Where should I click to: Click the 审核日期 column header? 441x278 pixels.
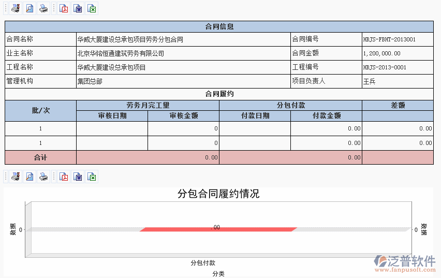point(112,115)
